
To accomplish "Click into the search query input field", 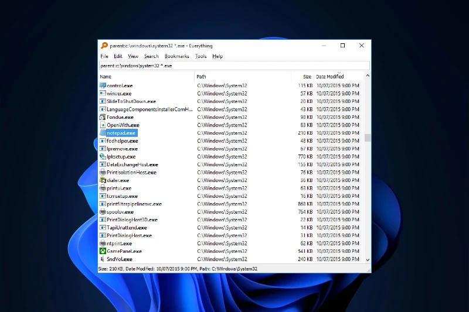I will (234, 66).
